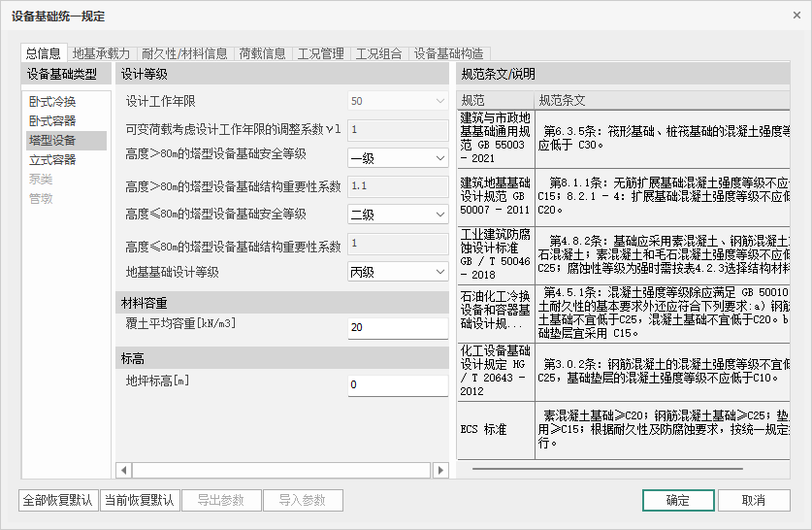Click the 全部恢复默认 button
812x530 pixels.
(x=58, y=501)
